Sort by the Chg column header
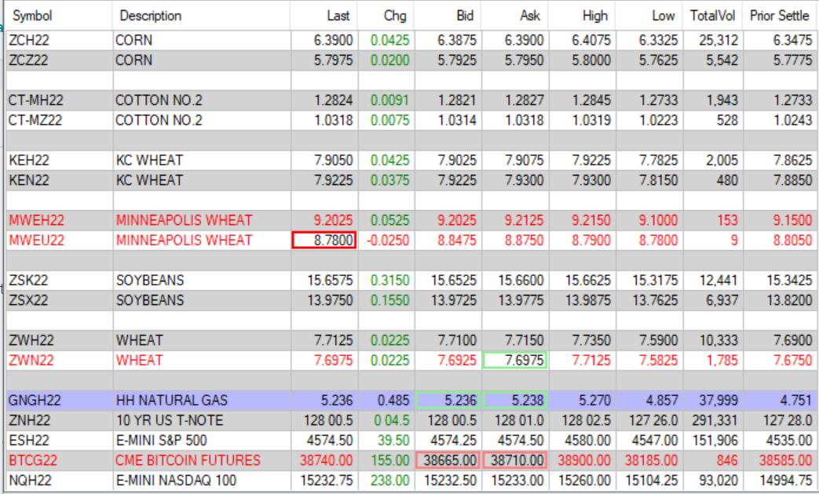 tap(386, 16)
